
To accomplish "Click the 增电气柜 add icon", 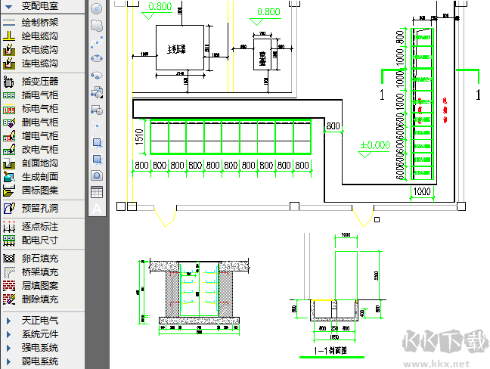I will (9, 136).
